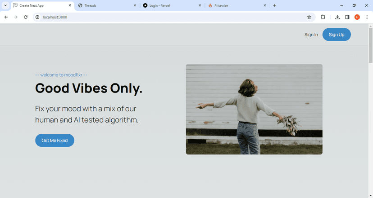Click the hero photo of woman with flowers
This screenshot has width=373, height=198.
[x=254, y=109]
